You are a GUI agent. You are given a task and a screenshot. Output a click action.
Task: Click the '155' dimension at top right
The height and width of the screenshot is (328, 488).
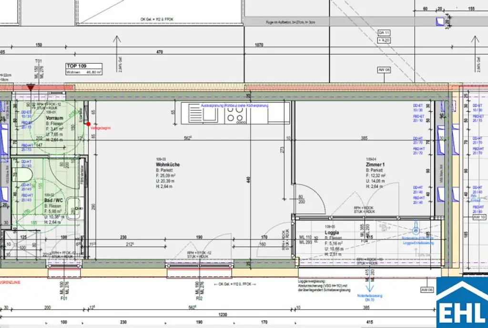point(471,9)
